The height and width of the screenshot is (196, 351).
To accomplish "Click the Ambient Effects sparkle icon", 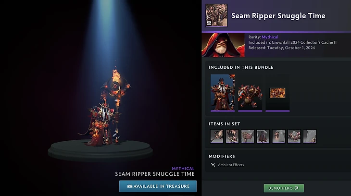I will click(x=213, y=165).
